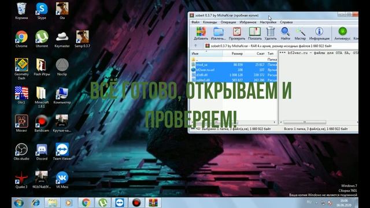
Task: Launch the Geometry Dash desktop shortcut
Action: coord(21,69)
